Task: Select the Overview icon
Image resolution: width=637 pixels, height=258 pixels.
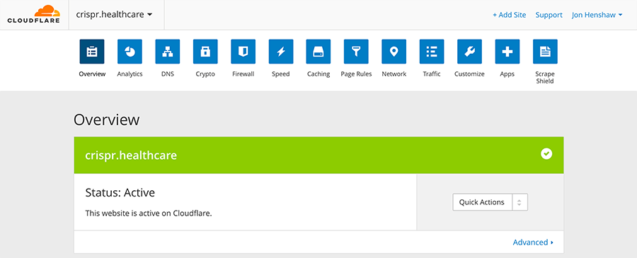Action: [92, 52]
